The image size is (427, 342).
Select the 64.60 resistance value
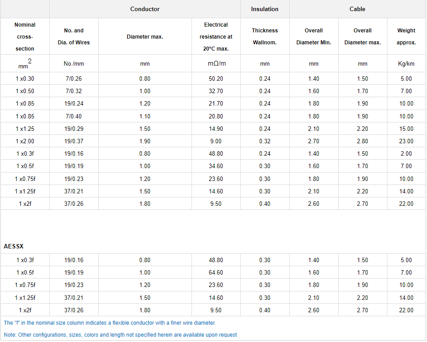point(216,272)
